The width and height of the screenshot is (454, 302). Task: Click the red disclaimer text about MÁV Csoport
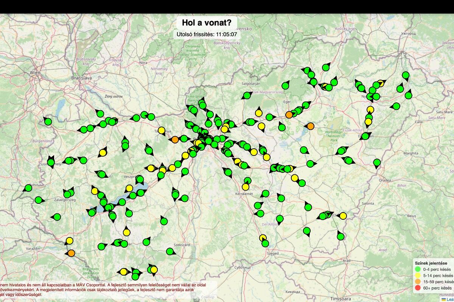[103, 289]
